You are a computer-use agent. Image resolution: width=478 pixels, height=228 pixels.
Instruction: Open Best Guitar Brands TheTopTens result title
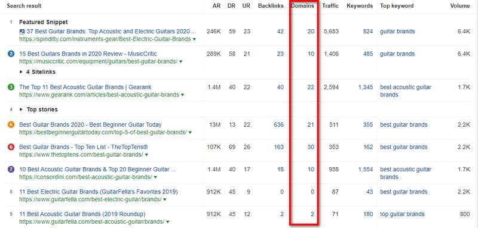pos(84,147)
